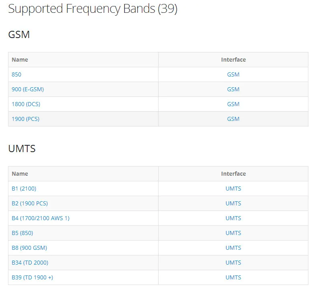Open GSM interface link in 1900 (PCS) row
This screenshot has width=310, height=289.
pos(233,119)
